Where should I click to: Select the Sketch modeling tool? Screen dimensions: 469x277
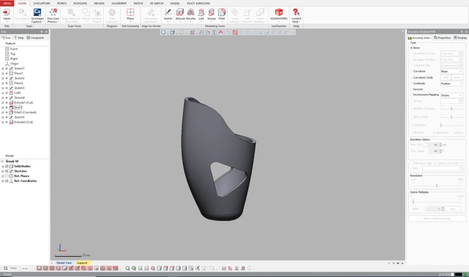168,14
